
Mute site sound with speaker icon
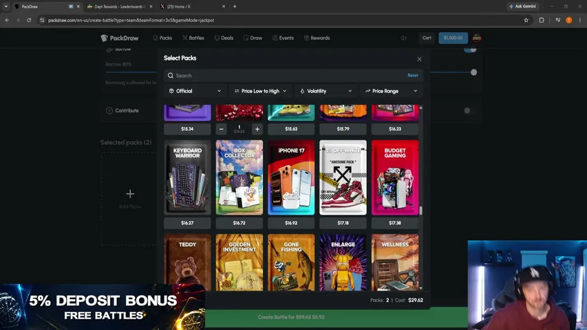coord(403,38)
